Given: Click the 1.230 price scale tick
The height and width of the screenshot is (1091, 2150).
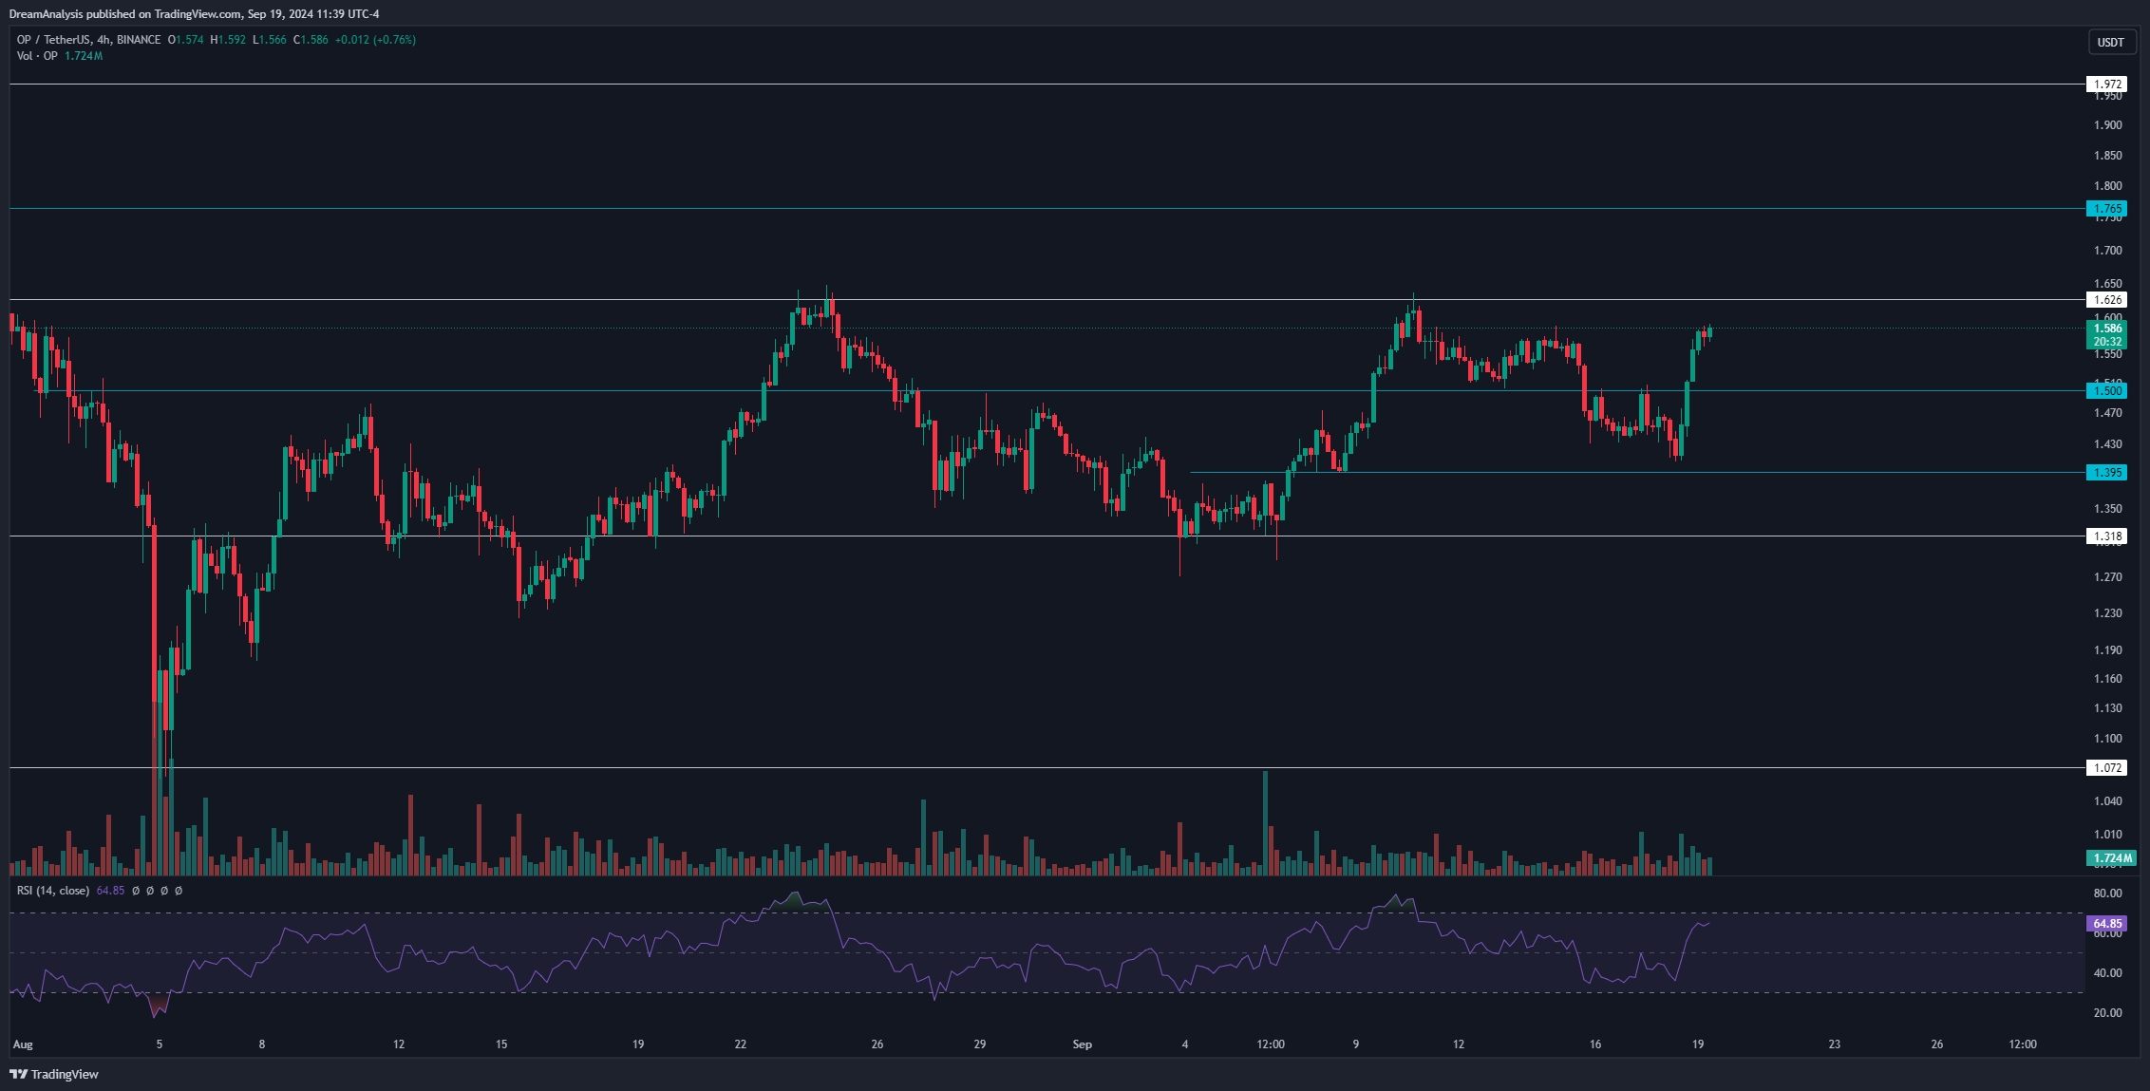Looking at the screenshot, I should coord(2107,613).
